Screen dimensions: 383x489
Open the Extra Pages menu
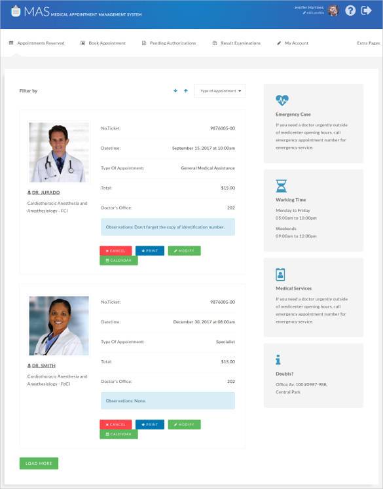click(369, 43)
